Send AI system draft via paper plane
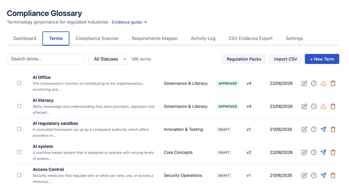Screen dimensions: 349x189 pyautogui.click(x=323, y=152)
